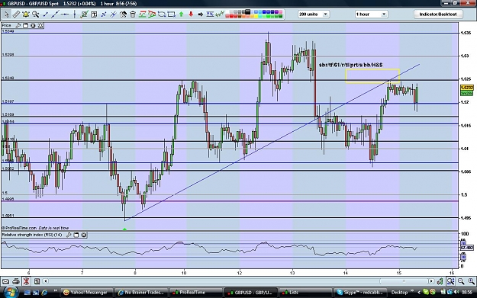Select the long diagonal trend line tool
Image resolution: width=477 pixels, height=298 pixels.
tap(55, 14)
